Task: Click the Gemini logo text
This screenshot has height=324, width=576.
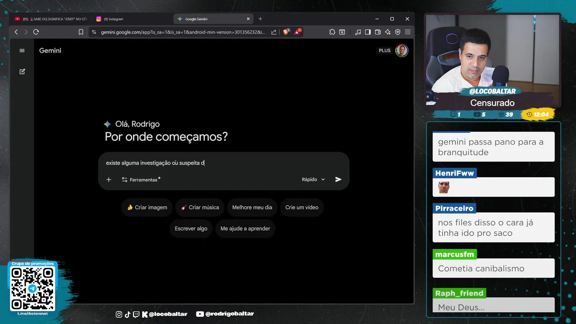Action: click(50, 50)
